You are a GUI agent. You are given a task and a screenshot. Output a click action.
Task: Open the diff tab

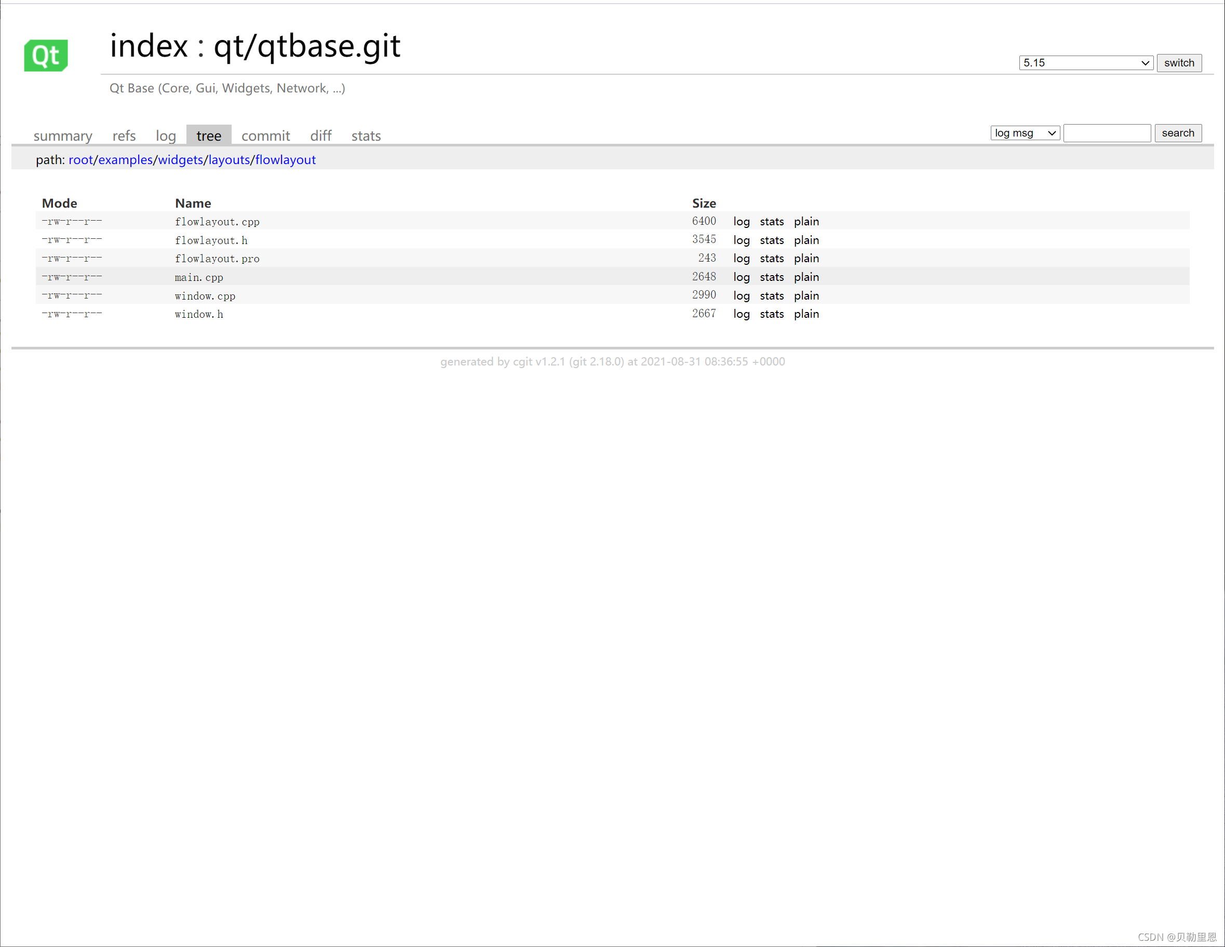point(320,136)
